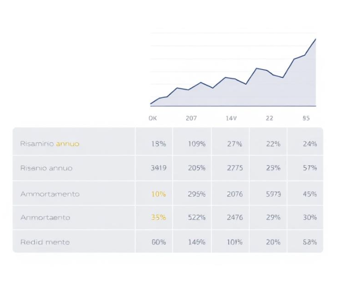Image resolution: width=343 pixels, height=281 pixels.
Task: Click the 2476 value cell
Action: click(x=235, y=217)
